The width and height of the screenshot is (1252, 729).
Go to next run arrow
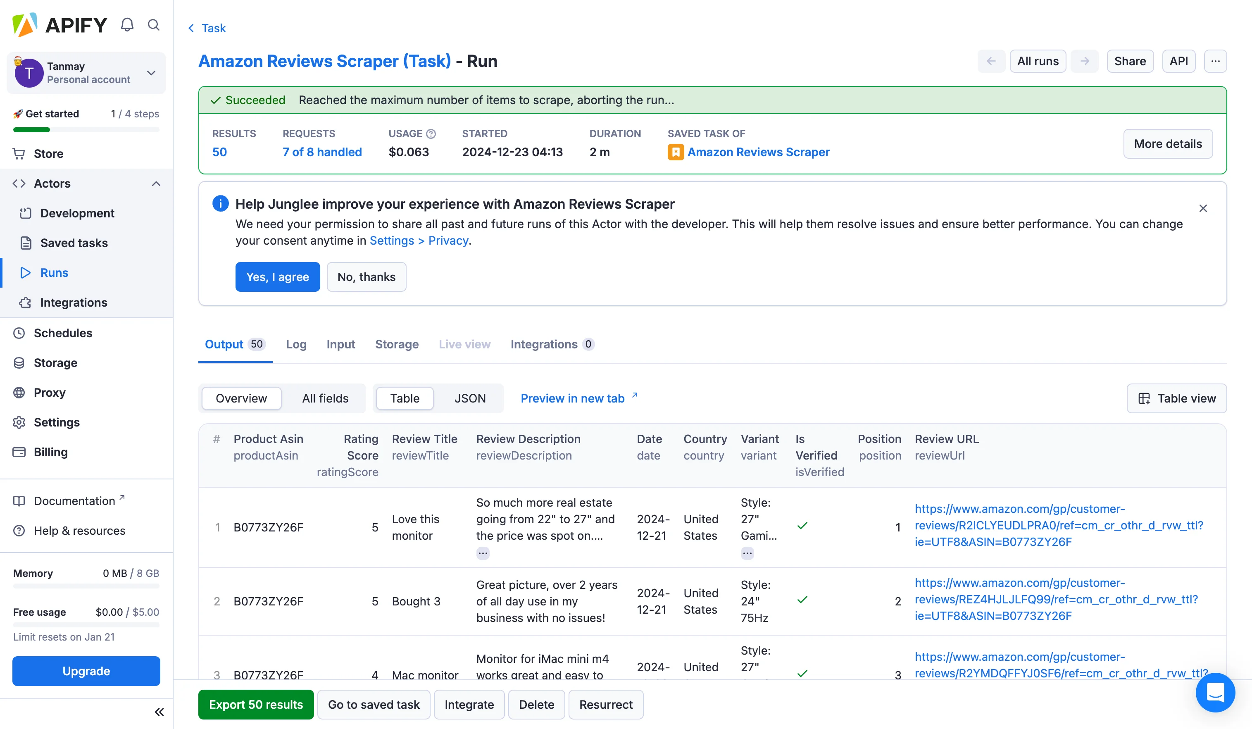(x=1085, y=61)
